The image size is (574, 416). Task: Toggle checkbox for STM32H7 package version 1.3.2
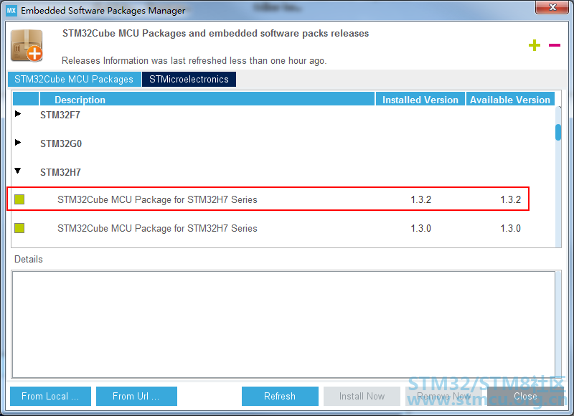(19, 199)
